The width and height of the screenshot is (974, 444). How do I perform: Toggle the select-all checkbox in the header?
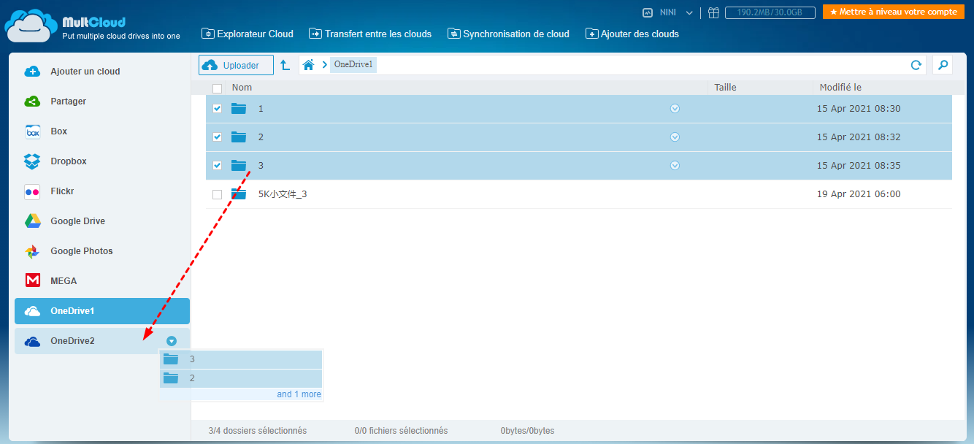click(217, 88)
